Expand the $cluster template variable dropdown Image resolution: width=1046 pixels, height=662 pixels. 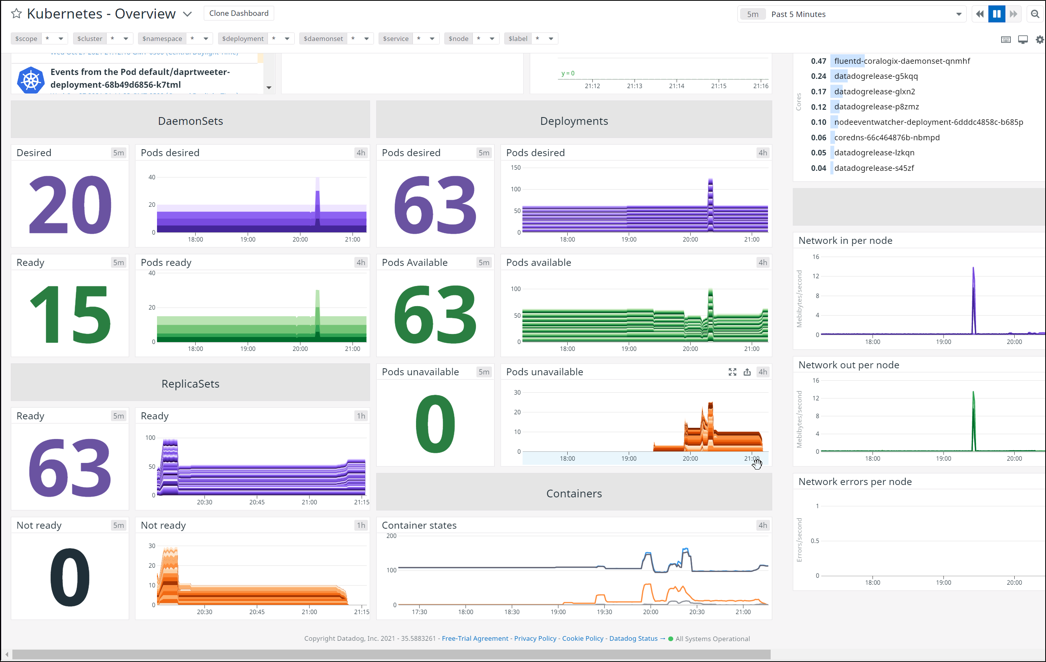(126, 39)
